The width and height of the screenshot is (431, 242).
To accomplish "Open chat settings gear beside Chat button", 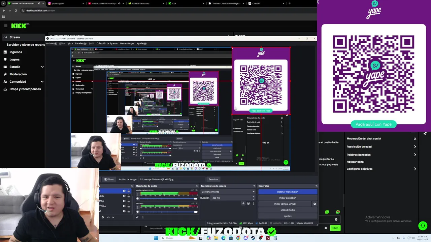I will 326,228.
